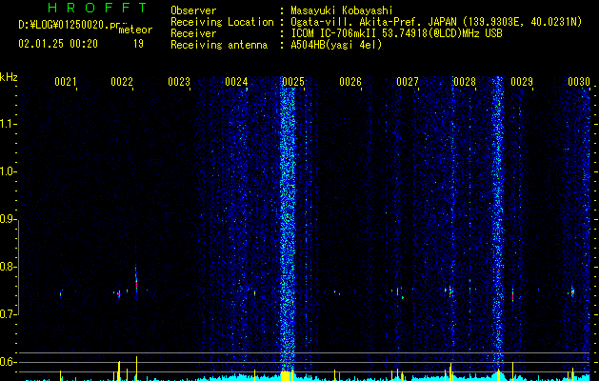
Task: Click the HROFFT title text
Action: point(97,8)
